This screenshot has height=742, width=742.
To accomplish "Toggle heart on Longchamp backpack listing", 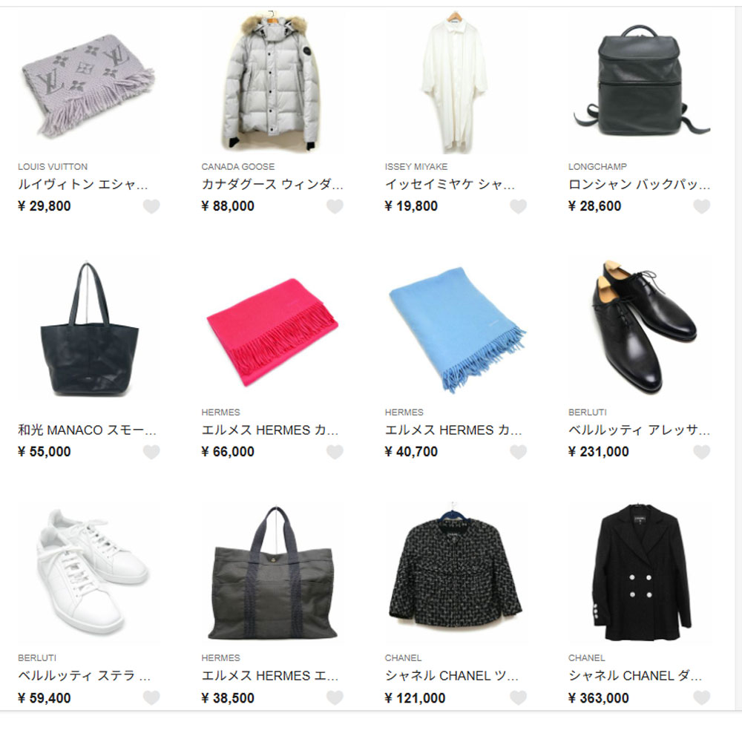I will pyautogui.click(x=702, y=206).
